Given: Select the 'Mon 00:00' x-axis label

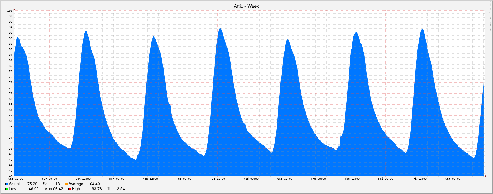Looking at the screenshot, I should [117, 179].
